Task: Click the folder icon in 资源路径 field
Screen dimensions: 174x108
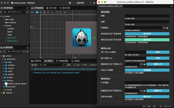Action: tap(167, 28)
